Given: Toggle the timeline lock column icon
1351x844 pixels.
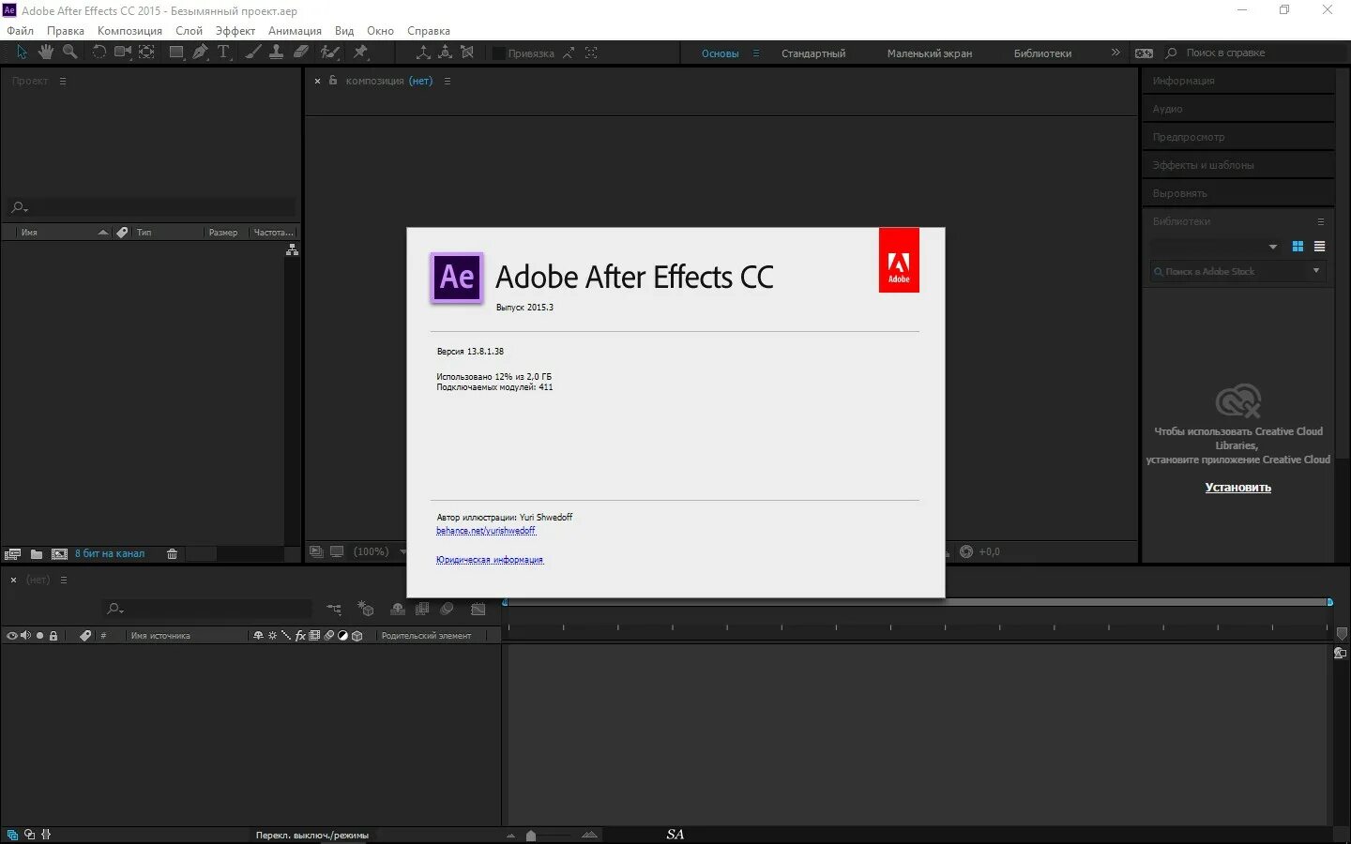Looking at the screenshot, I should [x=53, y=636].
